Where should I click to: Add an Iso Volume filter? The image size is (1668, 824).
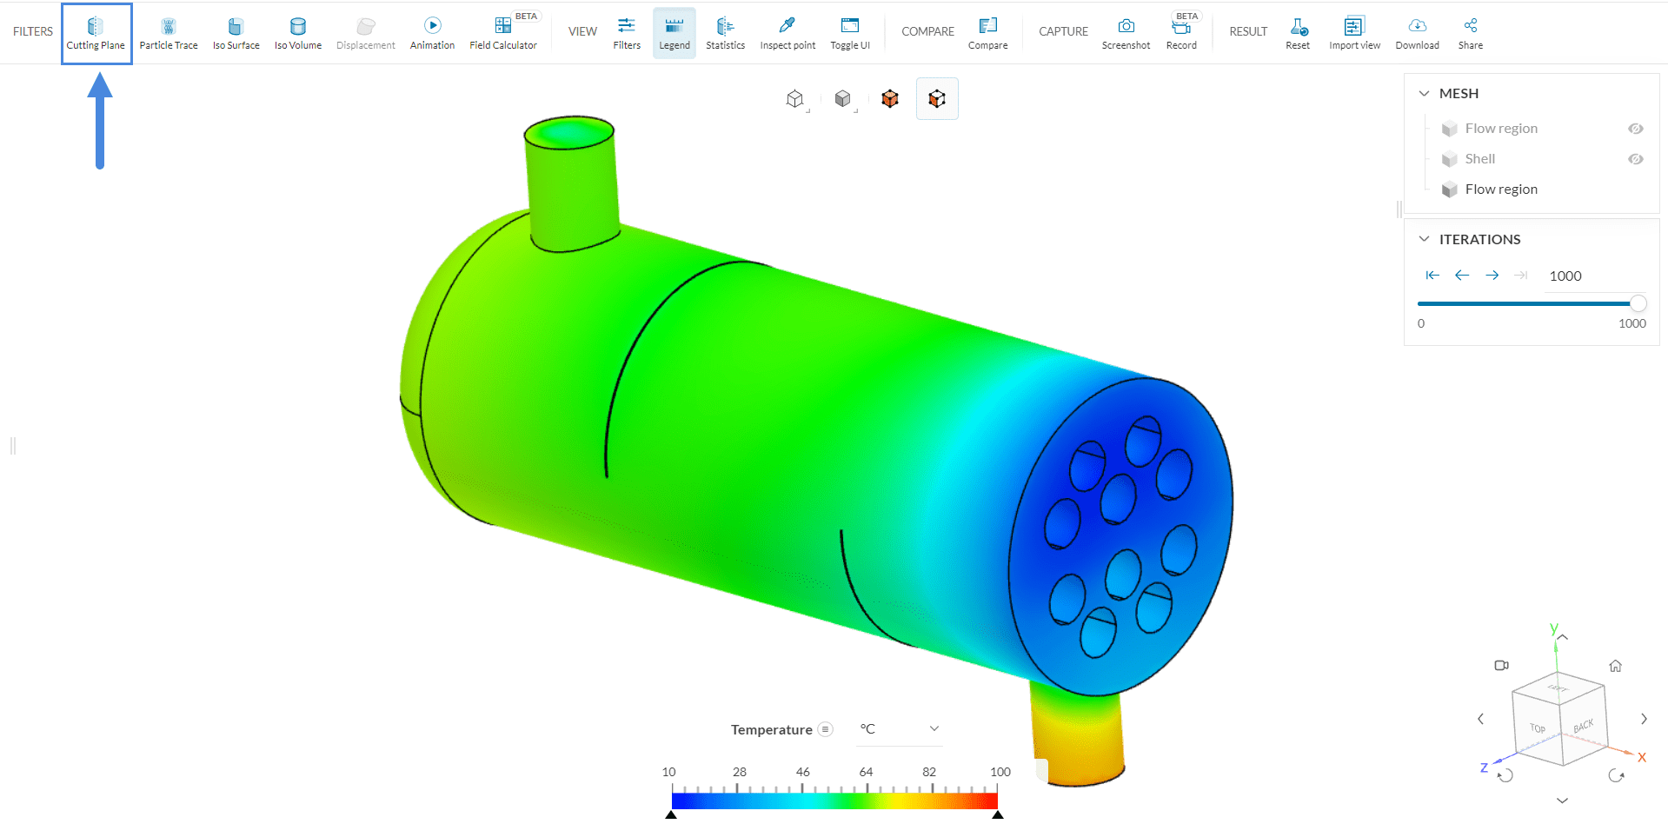coord(298,33)
